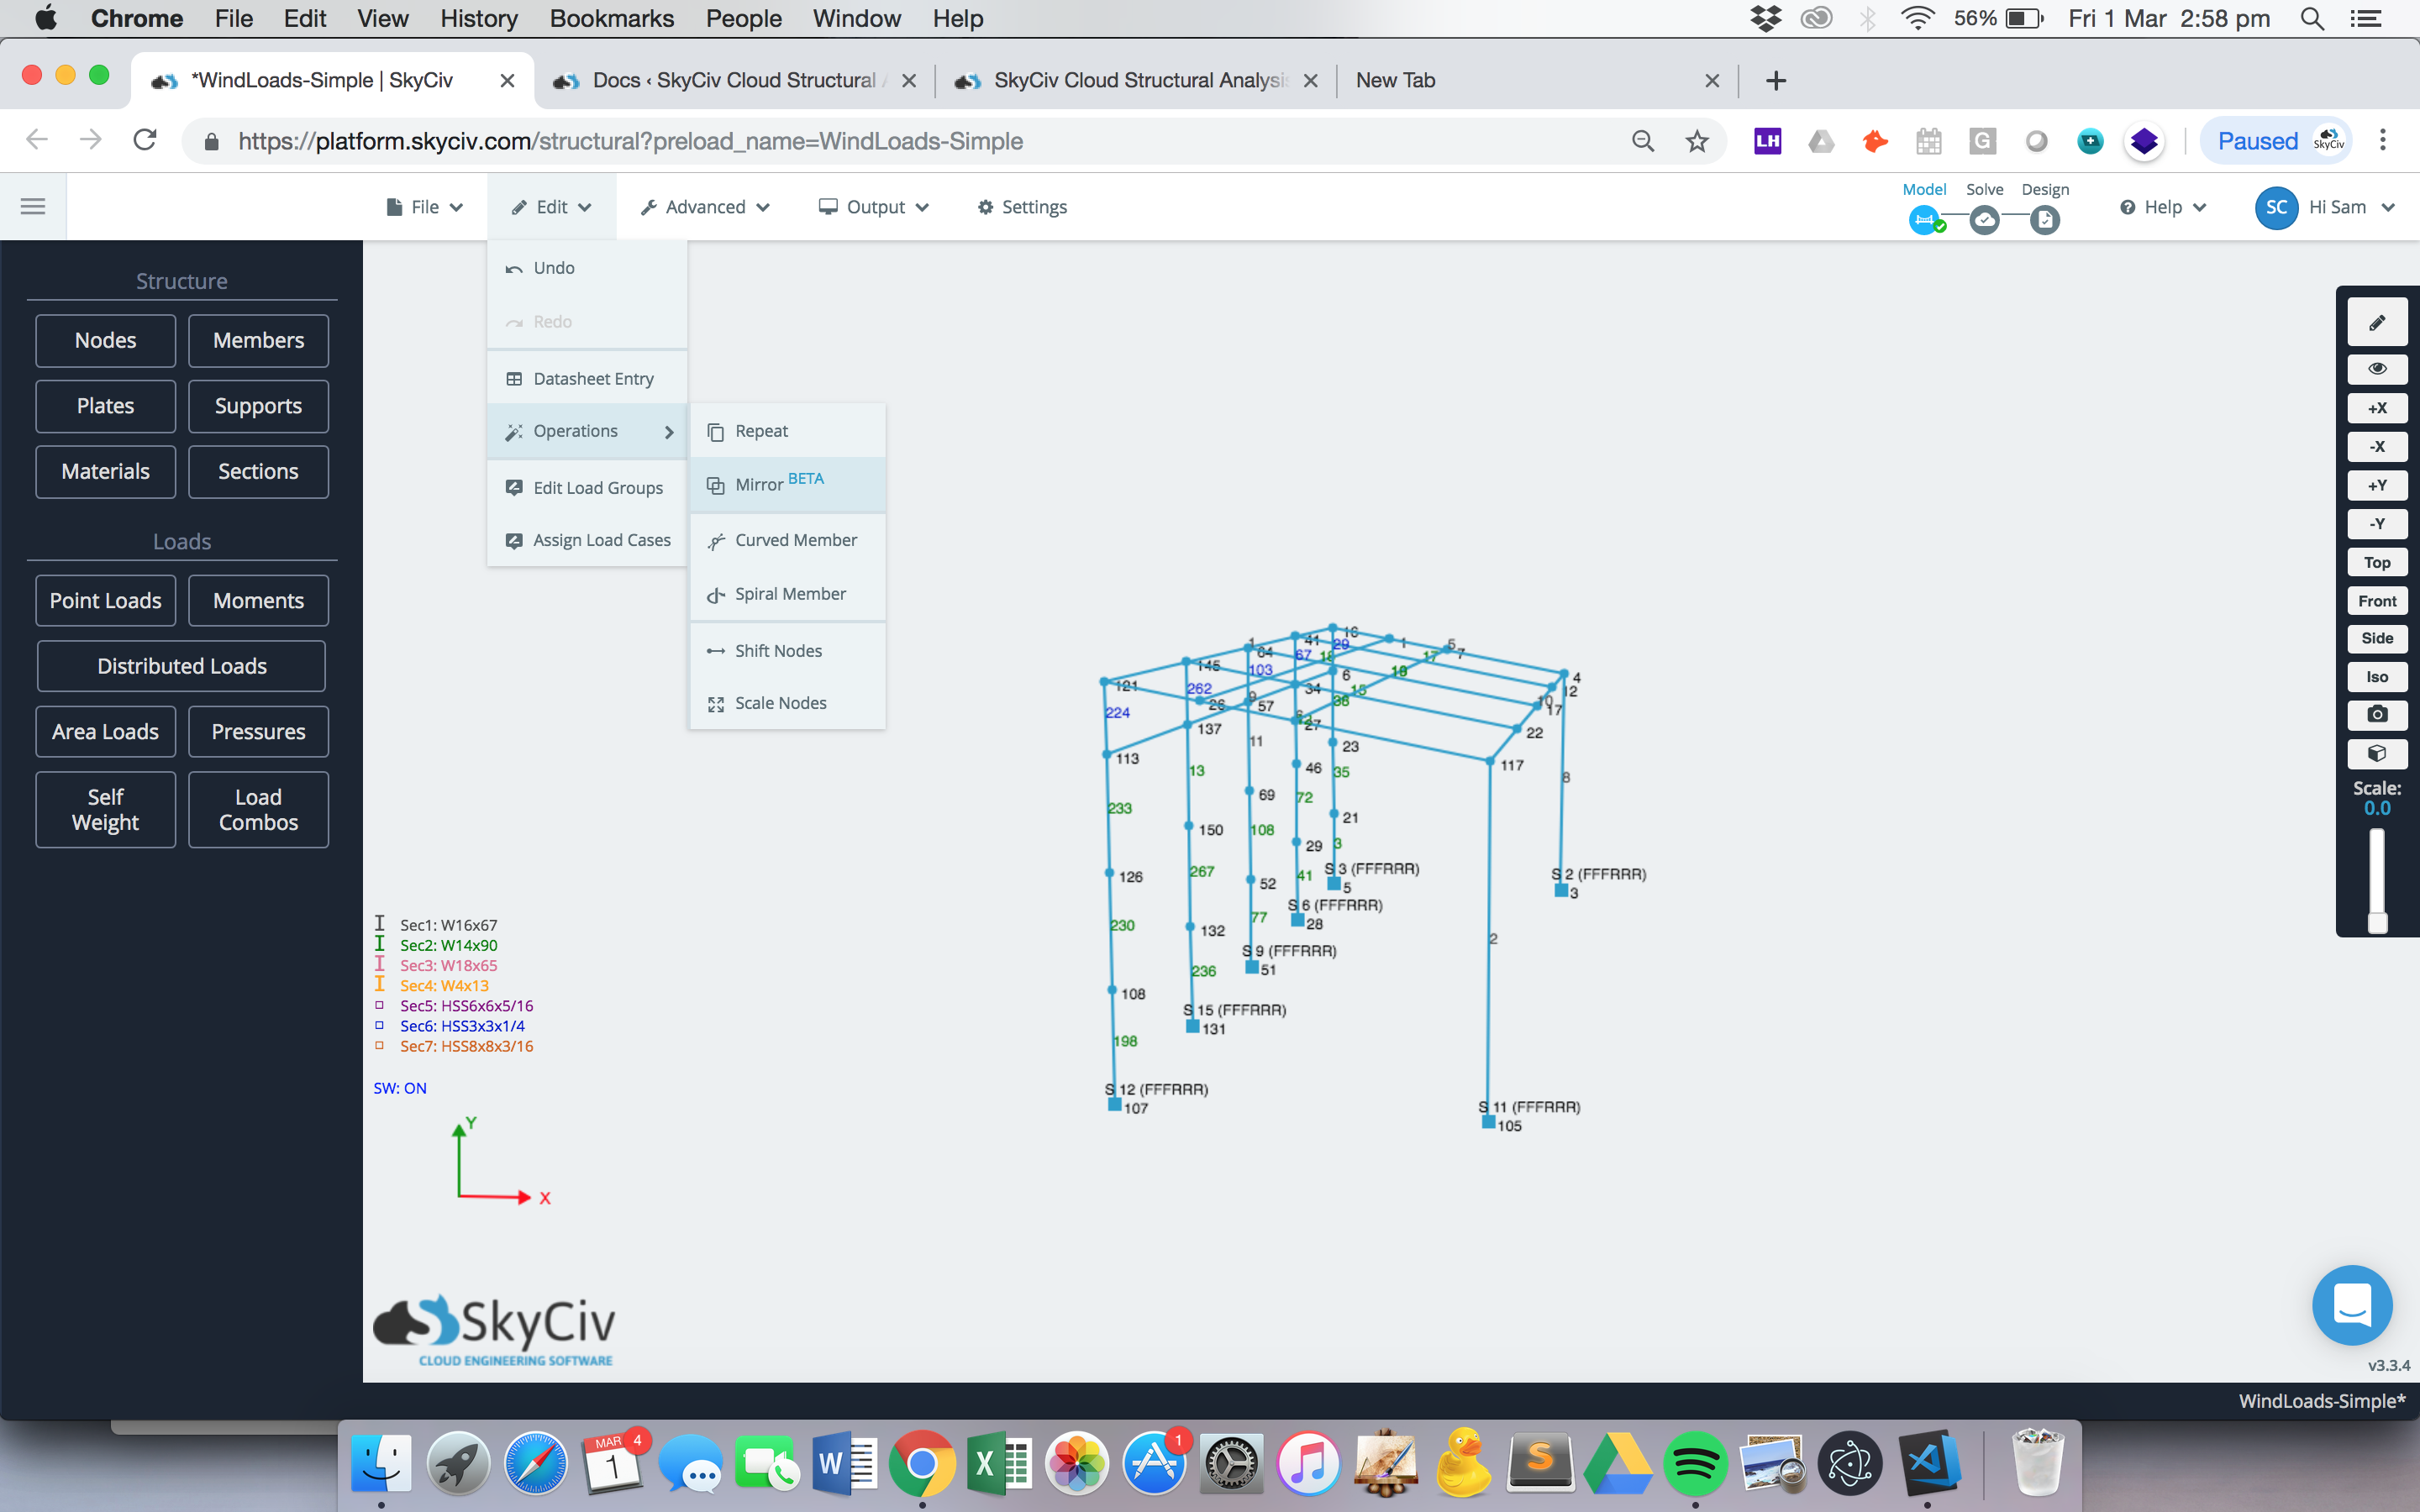2420x1512 pixels.
Task: Open a new Chrome tab with plus button
Action: pos(1776,80)
